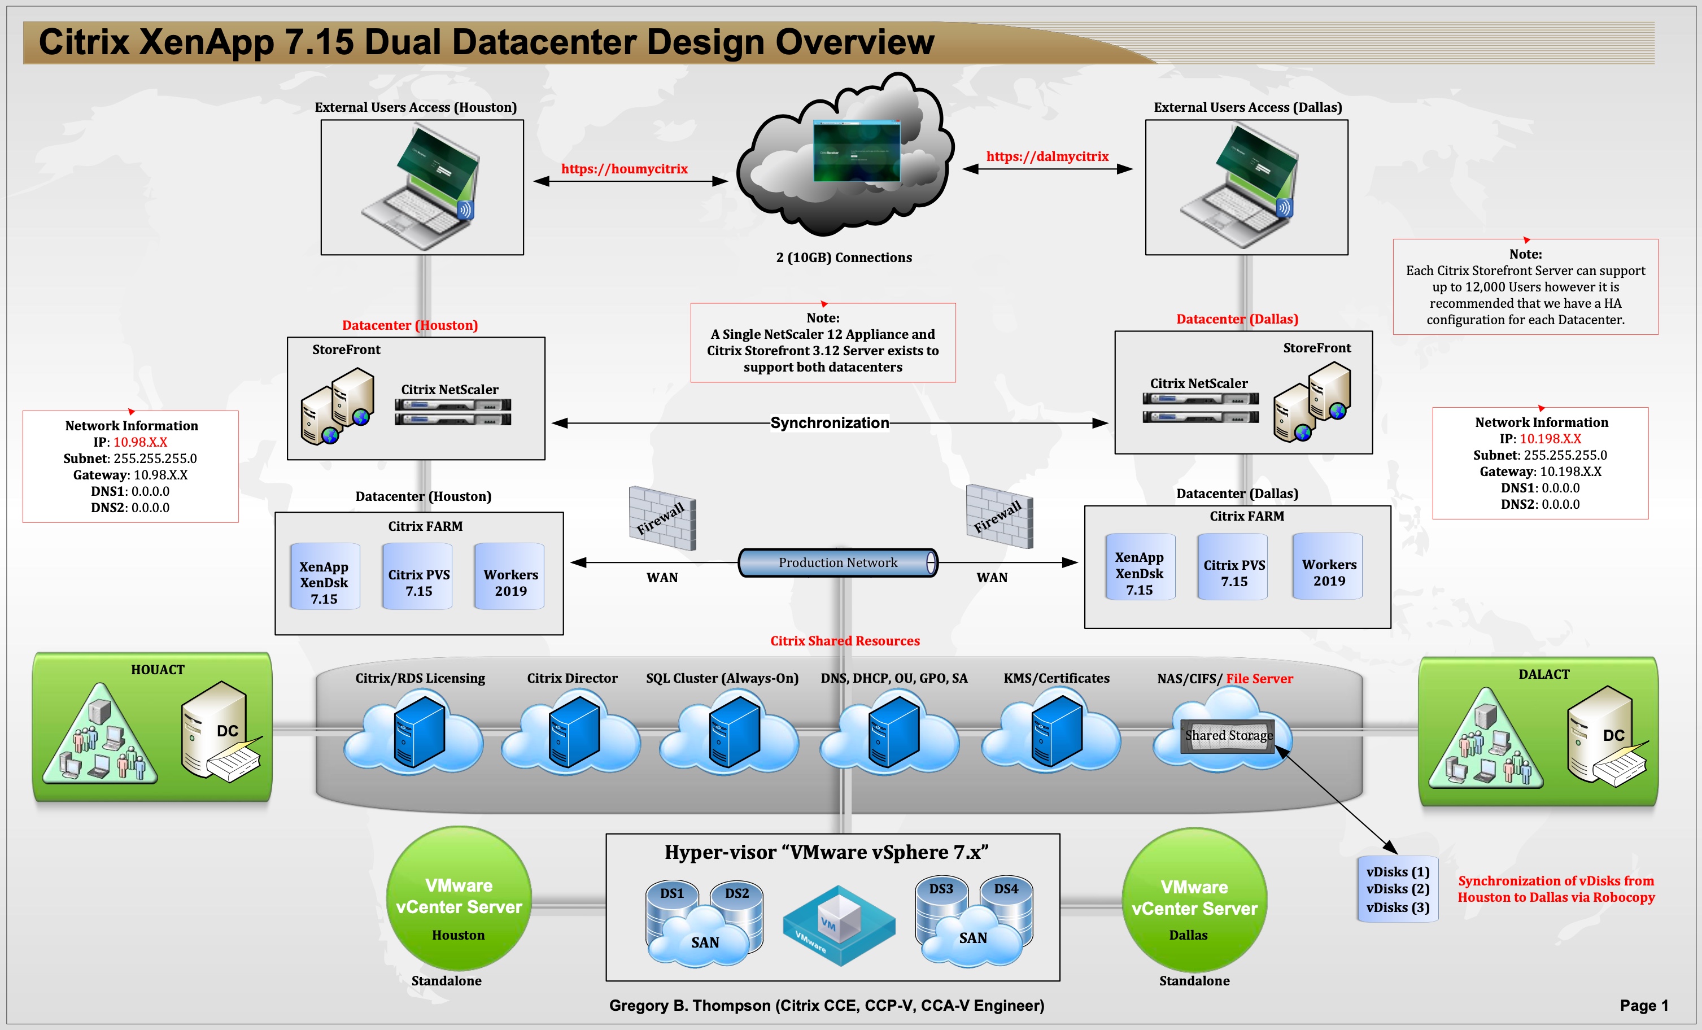Click 'Standalone' label under Houston vCenter

tap(446, 980)
